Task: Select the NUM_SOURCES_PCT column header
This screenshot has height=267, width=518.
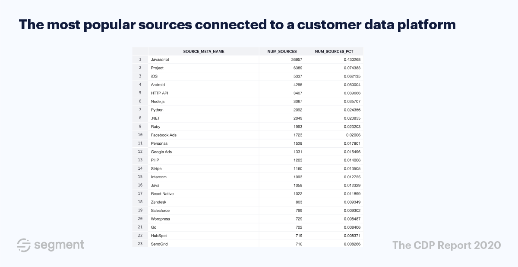Action: 334,51
